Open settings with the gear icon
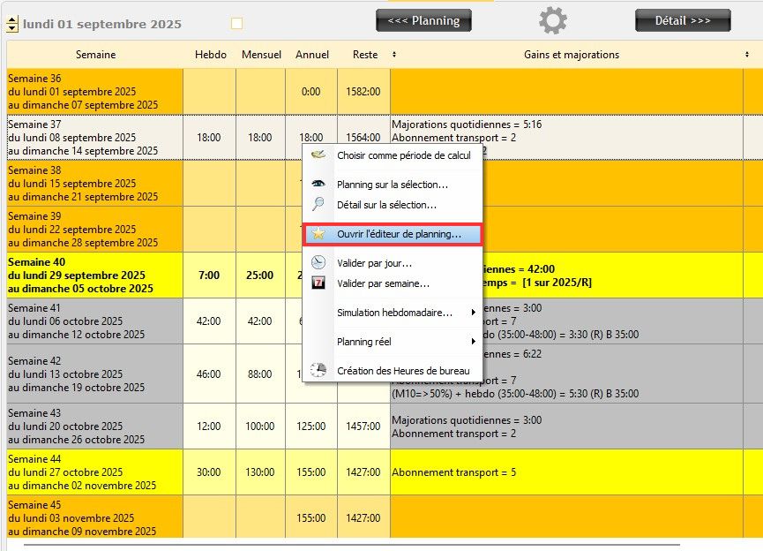This screenshot has width=763, height=551. pos(553,20)
